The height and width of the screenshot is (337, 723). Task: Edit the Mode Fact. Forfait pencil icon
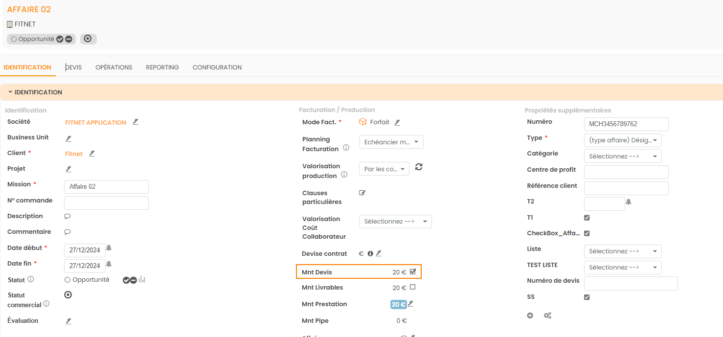397,122
